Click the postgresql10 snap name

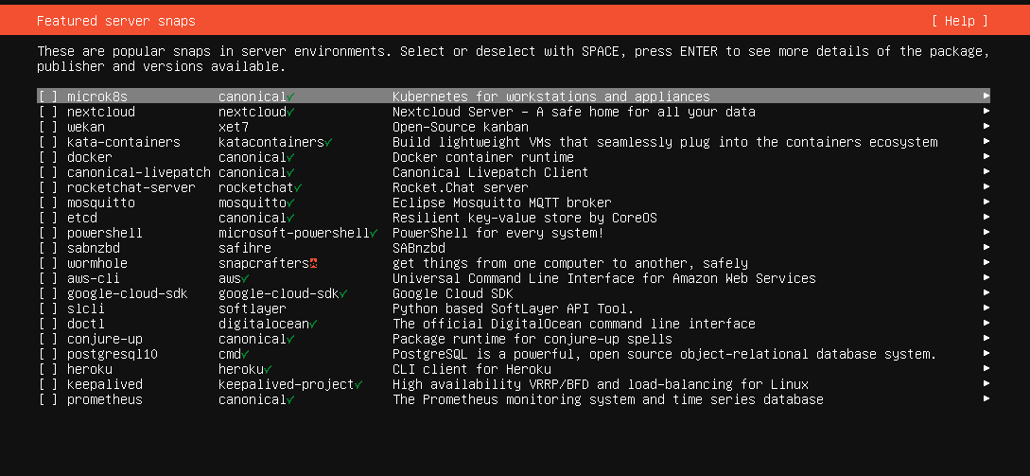click(x=113, y=354)
